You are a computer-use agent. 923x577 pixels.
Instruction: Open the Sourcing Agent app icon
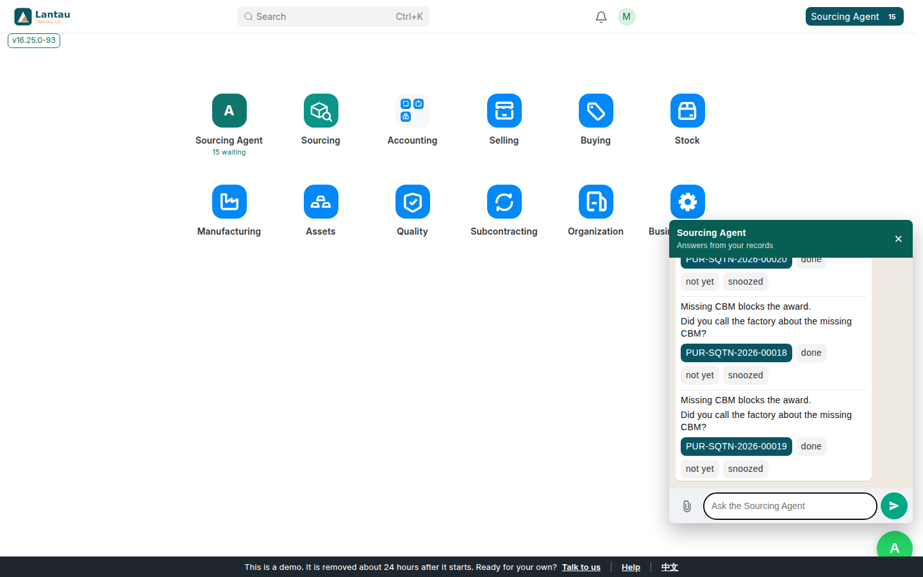(x=229, y=111)
